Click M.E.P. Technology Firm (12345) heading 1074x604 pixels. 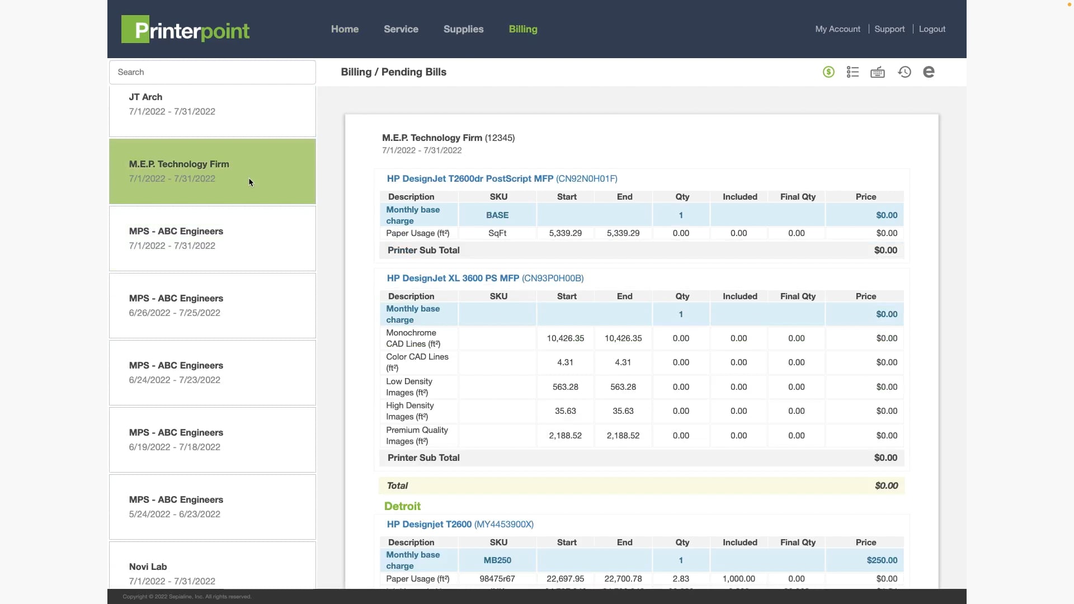[x=448, y=138]
